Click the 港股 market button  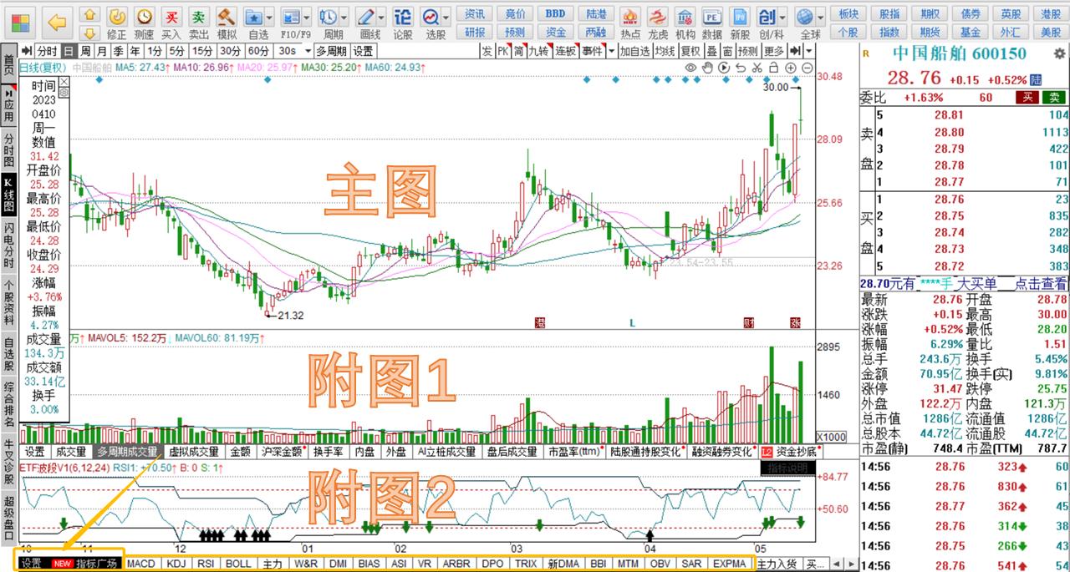[1051, 13]
